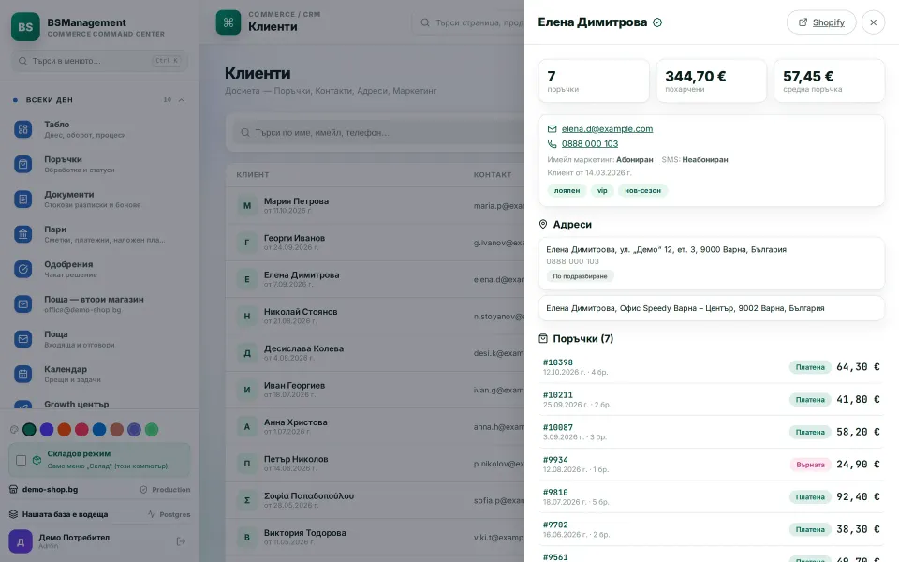899x562 pixels.
Task: Open the Документи sidebar icon
Action: coord(22,199)
